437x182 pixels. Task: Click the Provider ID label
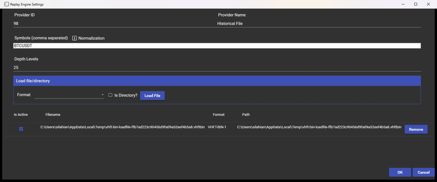pos(24,15)
